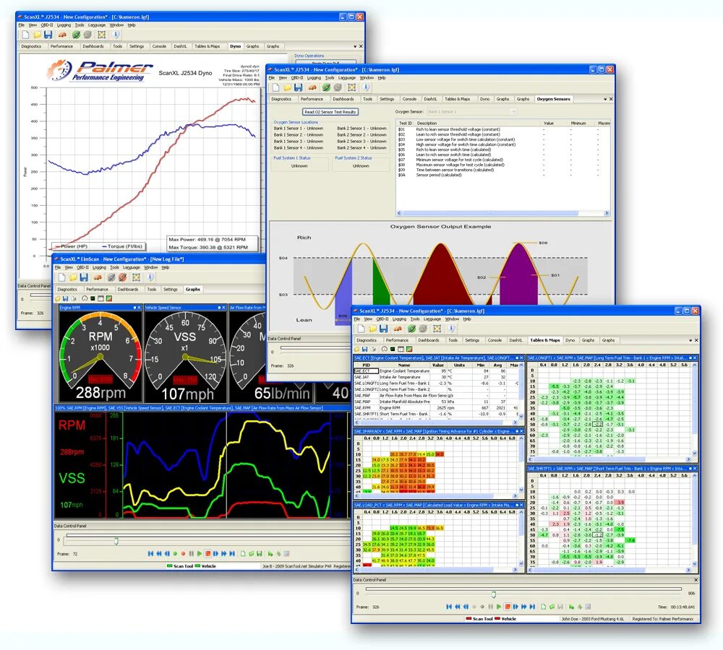This screenshot has height=650, width=723.
Task: Select Oxygen Sensors tab
Action: click(553, 99)
